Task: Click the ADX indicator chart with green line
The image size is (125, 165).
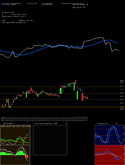Action: (15, 135)
